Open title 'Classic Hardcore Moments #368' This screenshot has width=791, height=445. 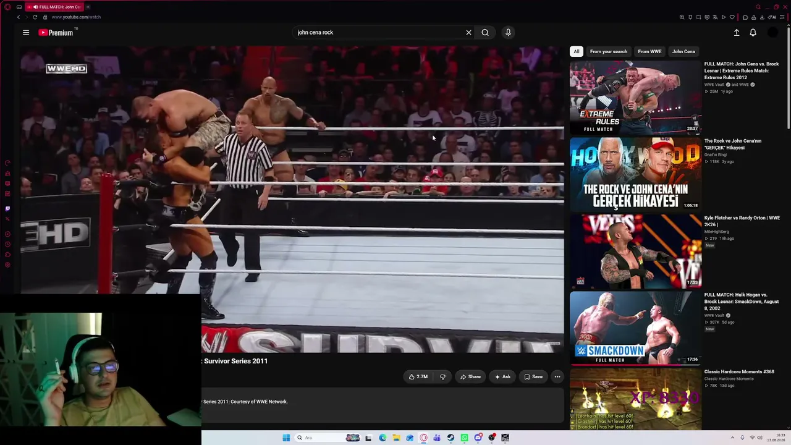(x=739, y=372)
